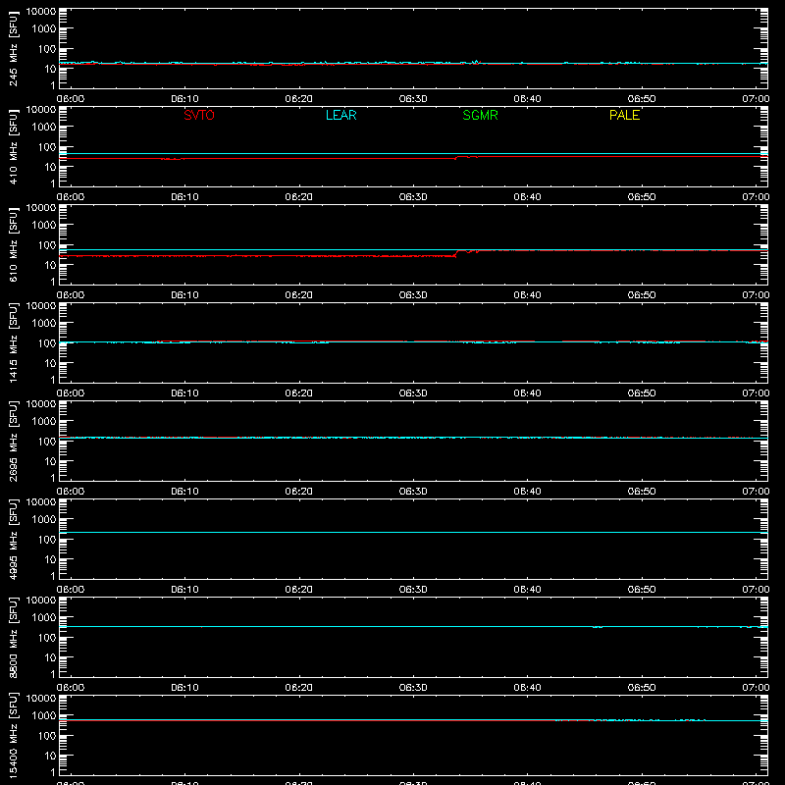Click the 1000 tick label on 8800 MHz plot

[44, 618]
